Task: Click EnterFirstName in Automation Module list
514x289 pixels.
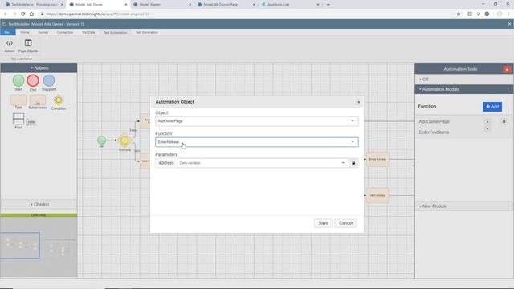Action: pyautogui.click(x=434, y=132)
